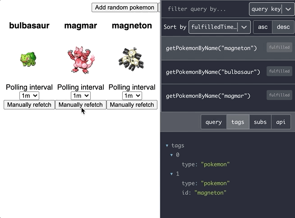Open the api tab
The width and height of the screenshot is (295, 218).
click(281, 122)
